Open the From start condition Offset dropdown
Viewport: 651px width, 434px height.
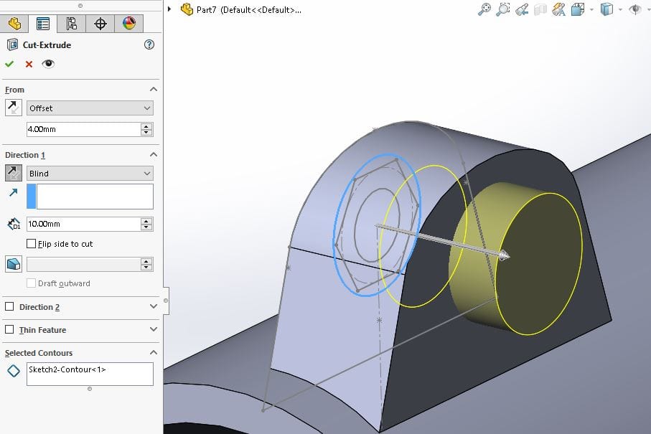[x=90, y=108]
